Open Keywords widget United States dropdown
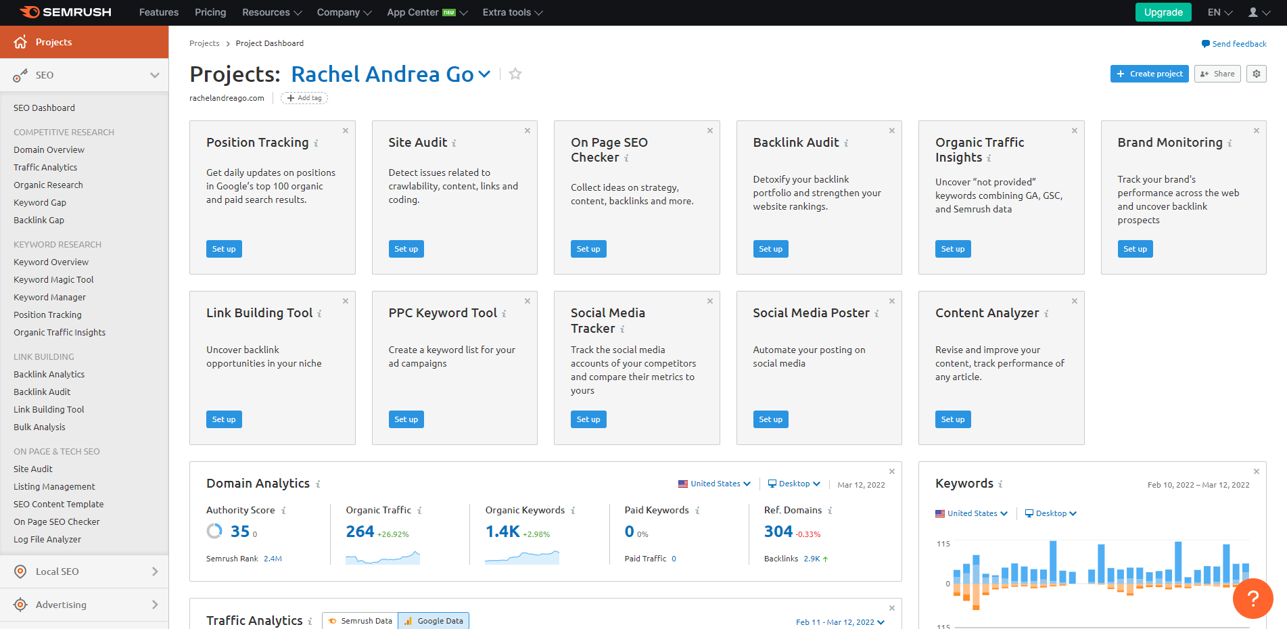 coord(971,513)
